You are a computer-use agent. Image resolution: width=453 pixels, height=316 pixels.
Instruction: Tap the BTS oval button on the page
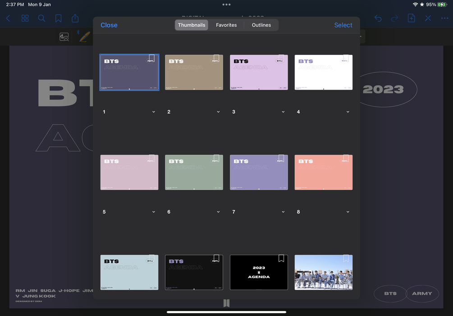(390, 293)
